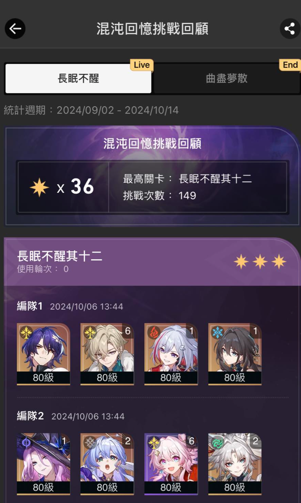
Task: Tap the back arrow icon
Action: click(x=15, y=28)
